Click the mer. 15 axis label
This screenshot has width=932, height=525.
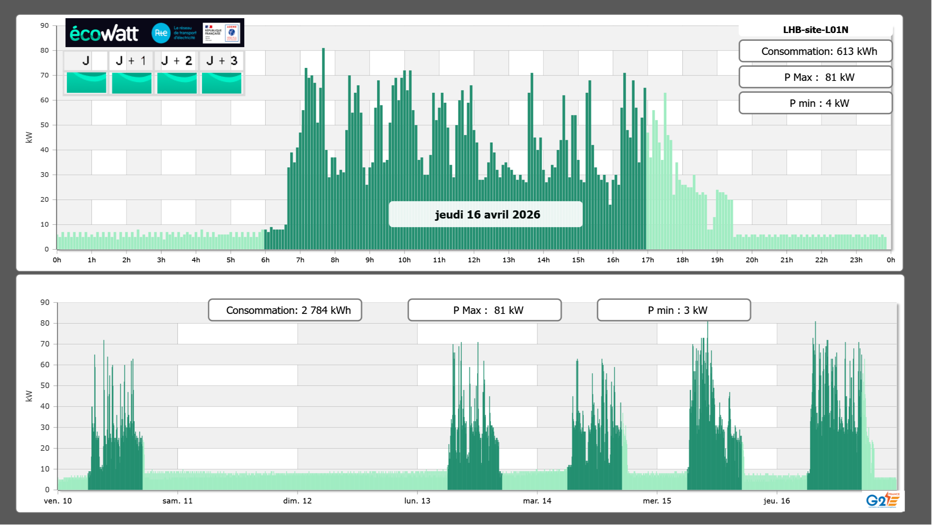coord(657,501)
